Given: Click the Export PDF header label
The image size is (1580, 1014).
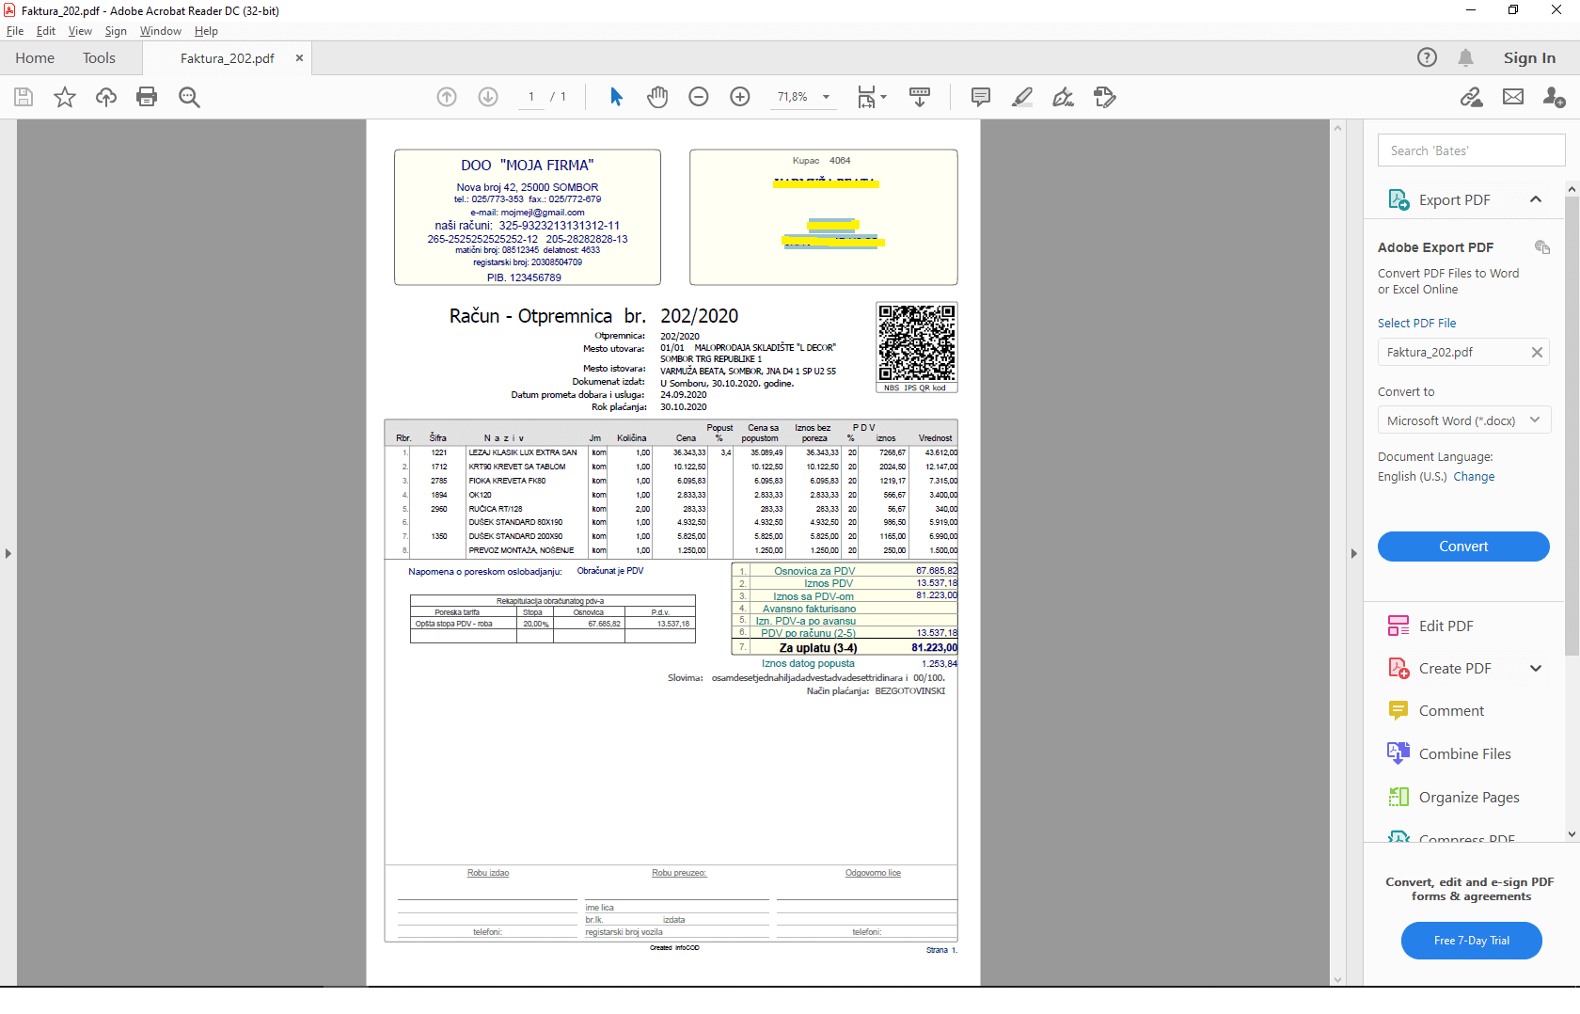Looking at the screenshot, I should coord(1454,200).
